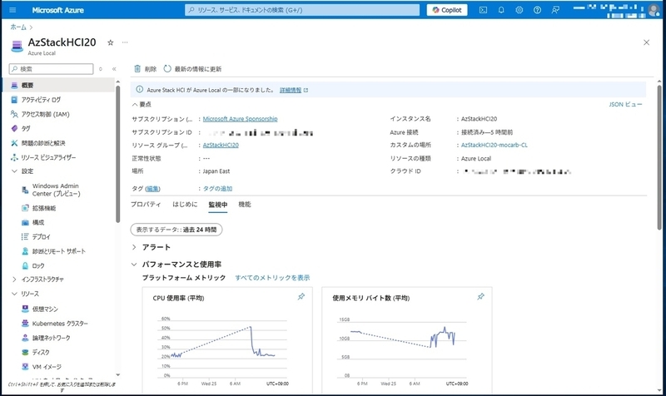Favorite AzStackHCI20 with the star icon
The height and width of the screenshot is (396, 666).
click(111, 42)
